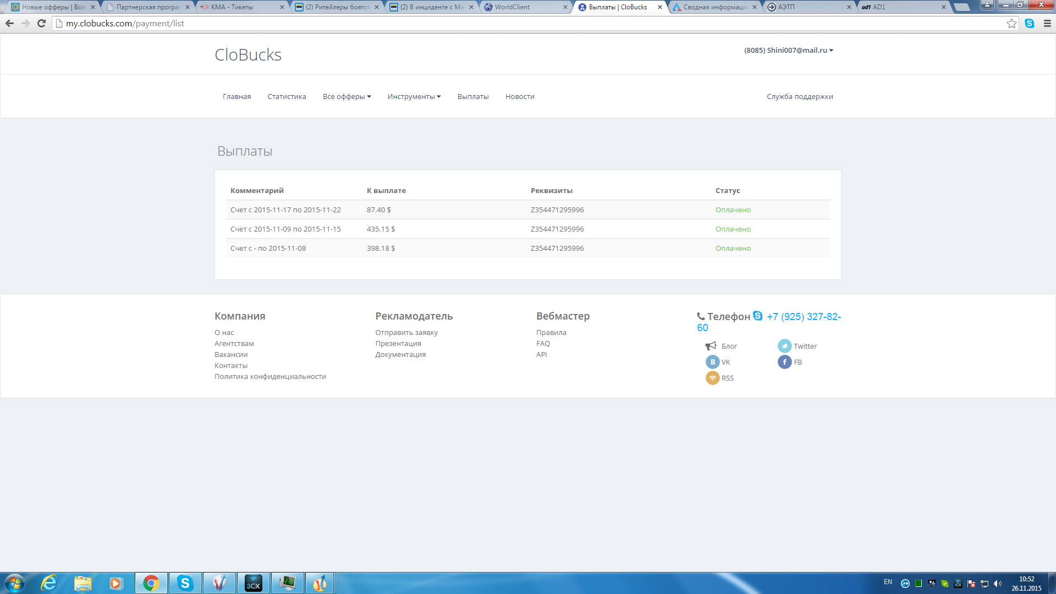Open Skype from the taskbar
Viewport: 1056px width, 594px height.
185,583
